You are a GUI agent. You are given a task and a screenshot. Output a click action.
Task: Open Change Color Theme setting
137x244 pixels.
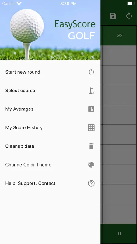(x=50, y=165)
